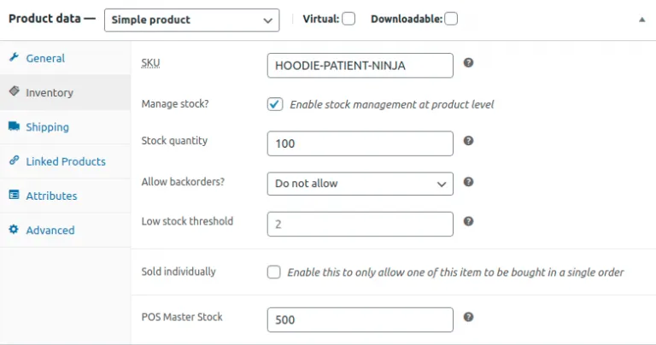Click the help icon for Low stock threshold

tap(468, 221)
